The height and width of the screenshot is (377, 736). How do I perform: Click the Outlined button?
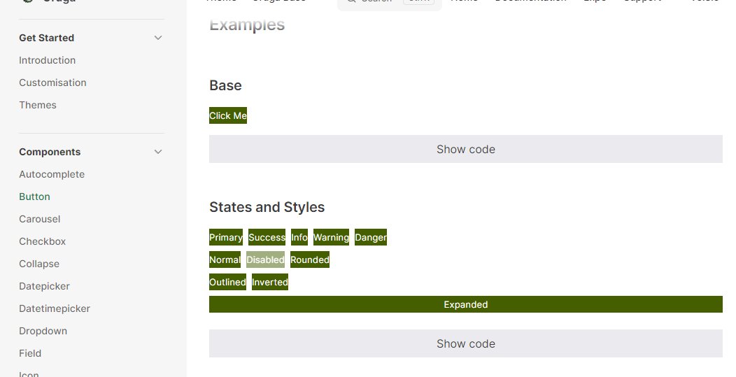(x=227, y=282)
